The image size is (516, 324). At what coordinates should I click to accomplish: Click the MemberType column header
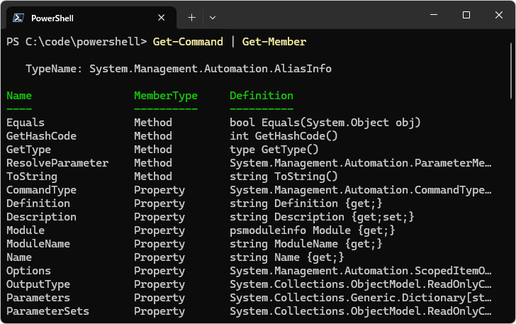[x=166, y=96]
